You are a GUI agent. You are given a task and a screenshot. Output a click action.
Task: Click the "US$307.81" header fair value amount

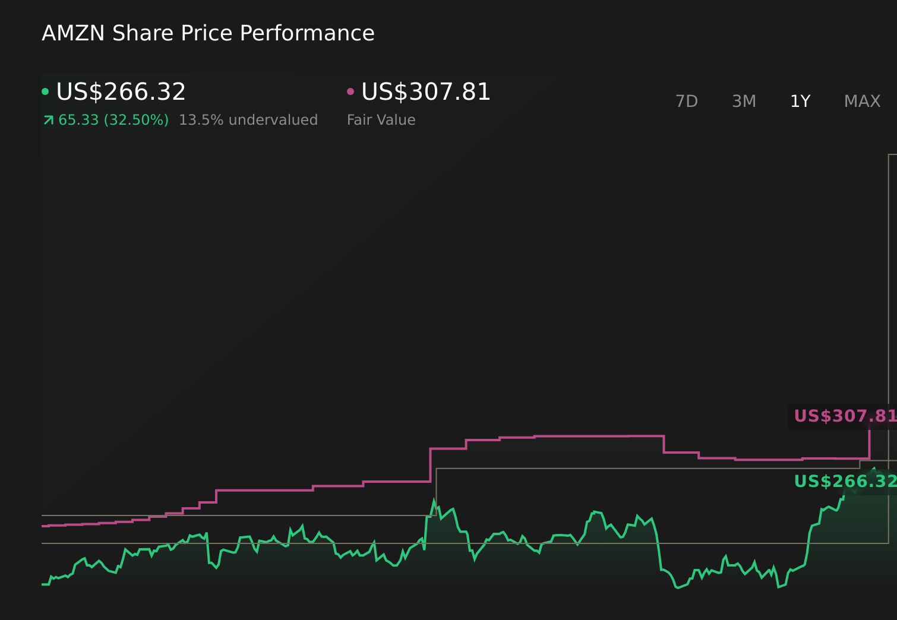click(x=426, y=92)
